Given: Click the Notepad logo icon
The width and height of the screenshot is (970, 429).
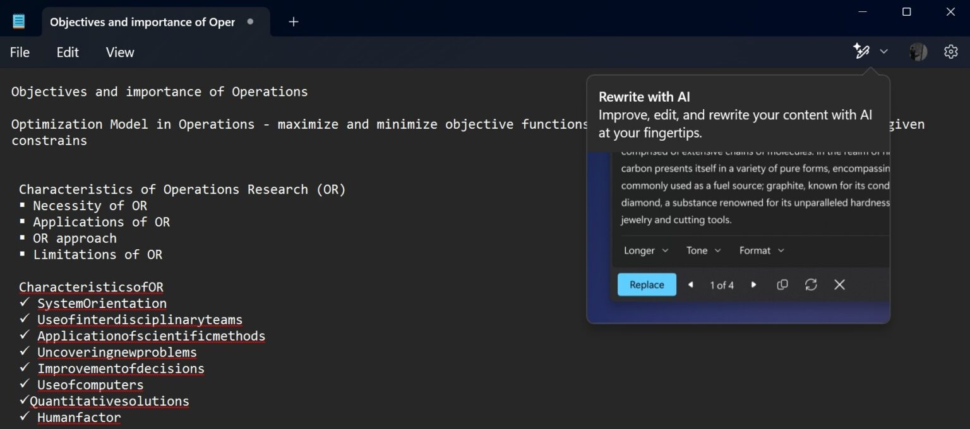Looking at the screenshot, I should tap(19, 20).
